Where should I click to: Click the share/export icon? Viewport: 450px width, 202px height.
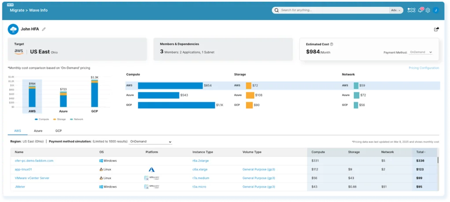(436, 29)
